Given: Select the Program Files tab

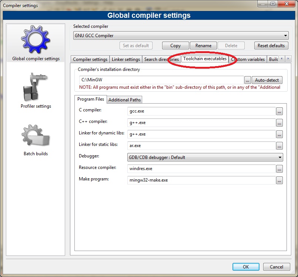Looking at the screenshot, I should tap(91, 99).
